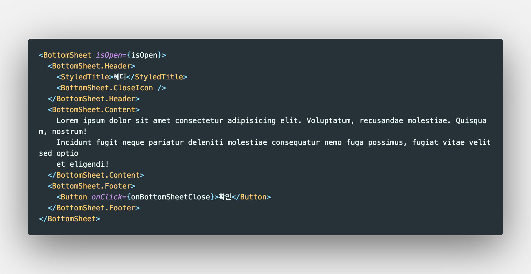Click the isOpen attribute name in italics
Image resolution: width=531 pixels, height=274 pixels.
[109, 55]
